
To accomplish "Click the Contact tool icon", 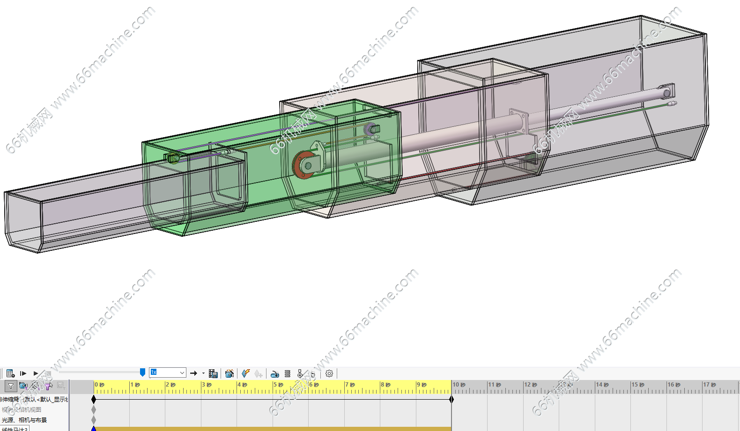I will (x=300, y=374).
